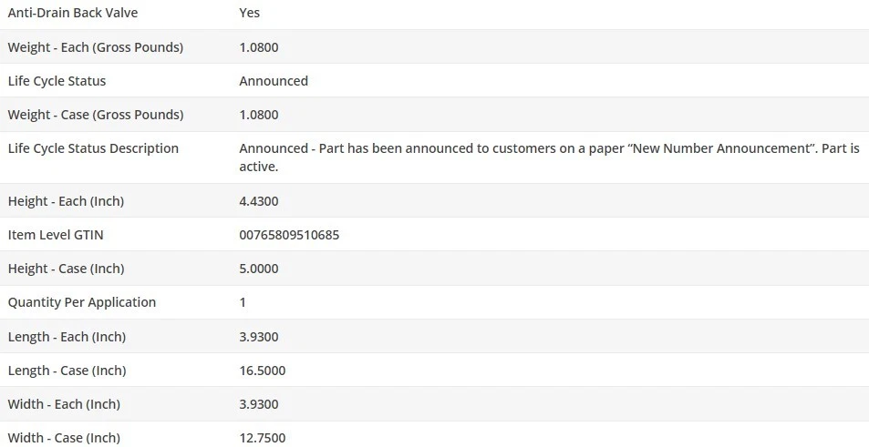Select the Quantity Per Application label
This screenshot has height=447, width=869.
(82, 302)
